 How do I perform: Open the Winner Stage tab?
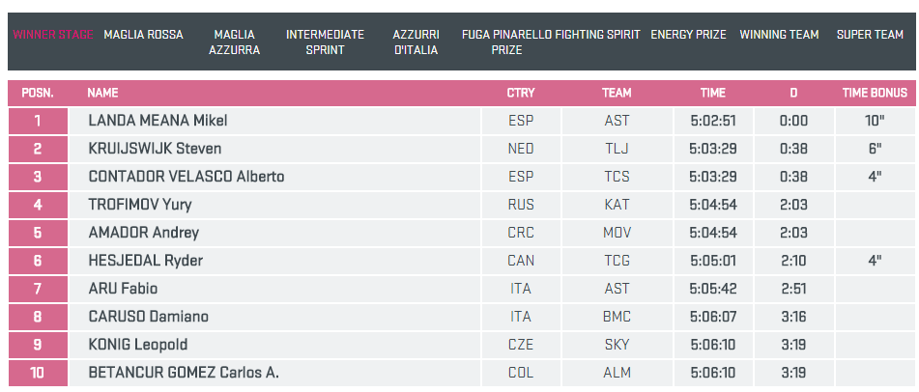(53, 35)
